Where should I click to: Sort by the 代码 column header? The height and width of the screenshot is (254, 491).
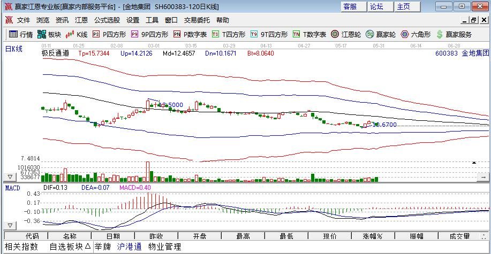click(26, 236)
